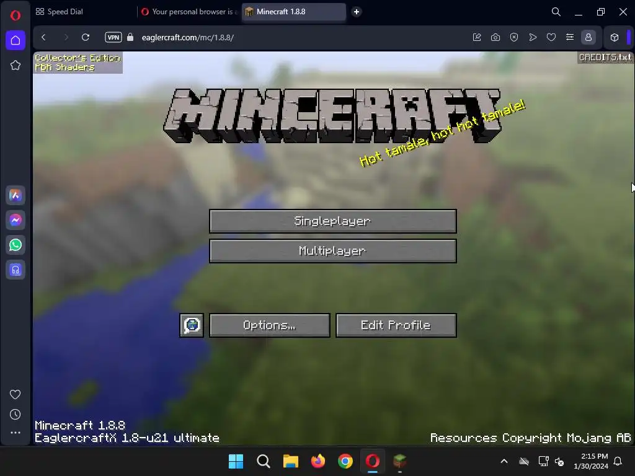Start a Singleplayer game
The image size is (635, 476).
332,221
